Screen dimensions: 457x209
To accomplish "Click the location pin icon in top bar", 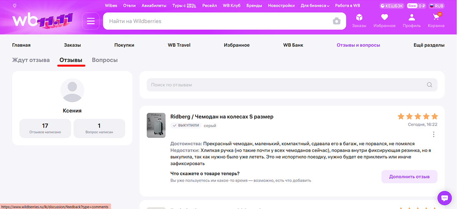I will pyautogui.click(x=15, y=6).
